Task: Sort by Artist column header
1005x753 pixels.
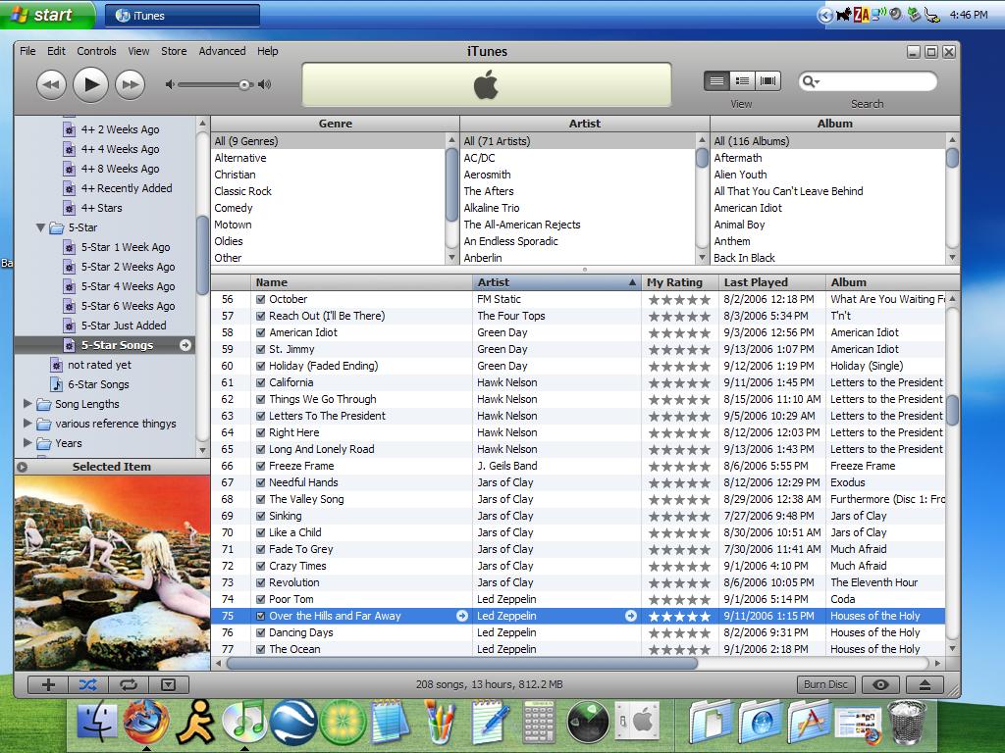Action: pos(556,282)
